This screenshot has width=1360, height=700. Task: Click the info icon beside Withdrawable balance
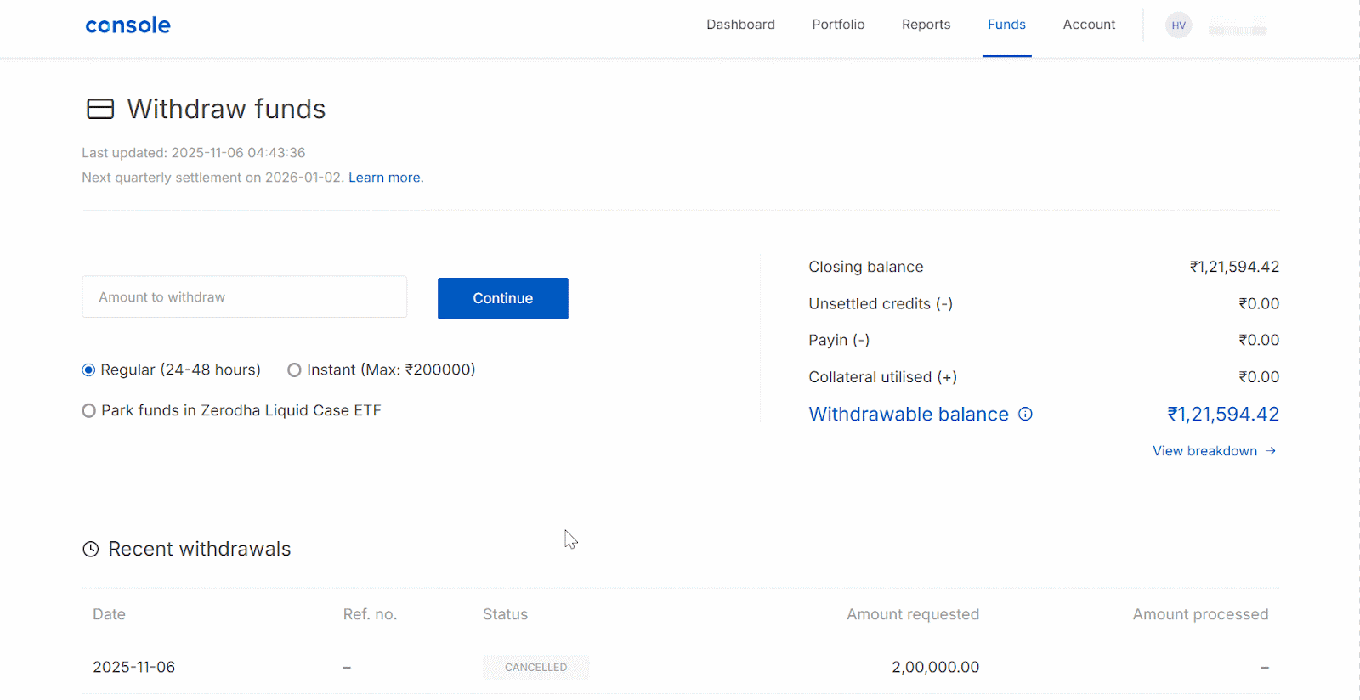(x=1026, y=415)
